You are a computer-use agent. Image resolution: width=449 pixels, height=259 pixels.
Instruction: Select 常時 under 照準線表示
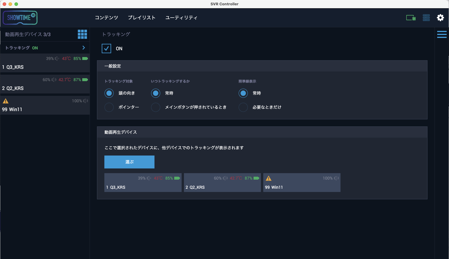coord(243,93)
